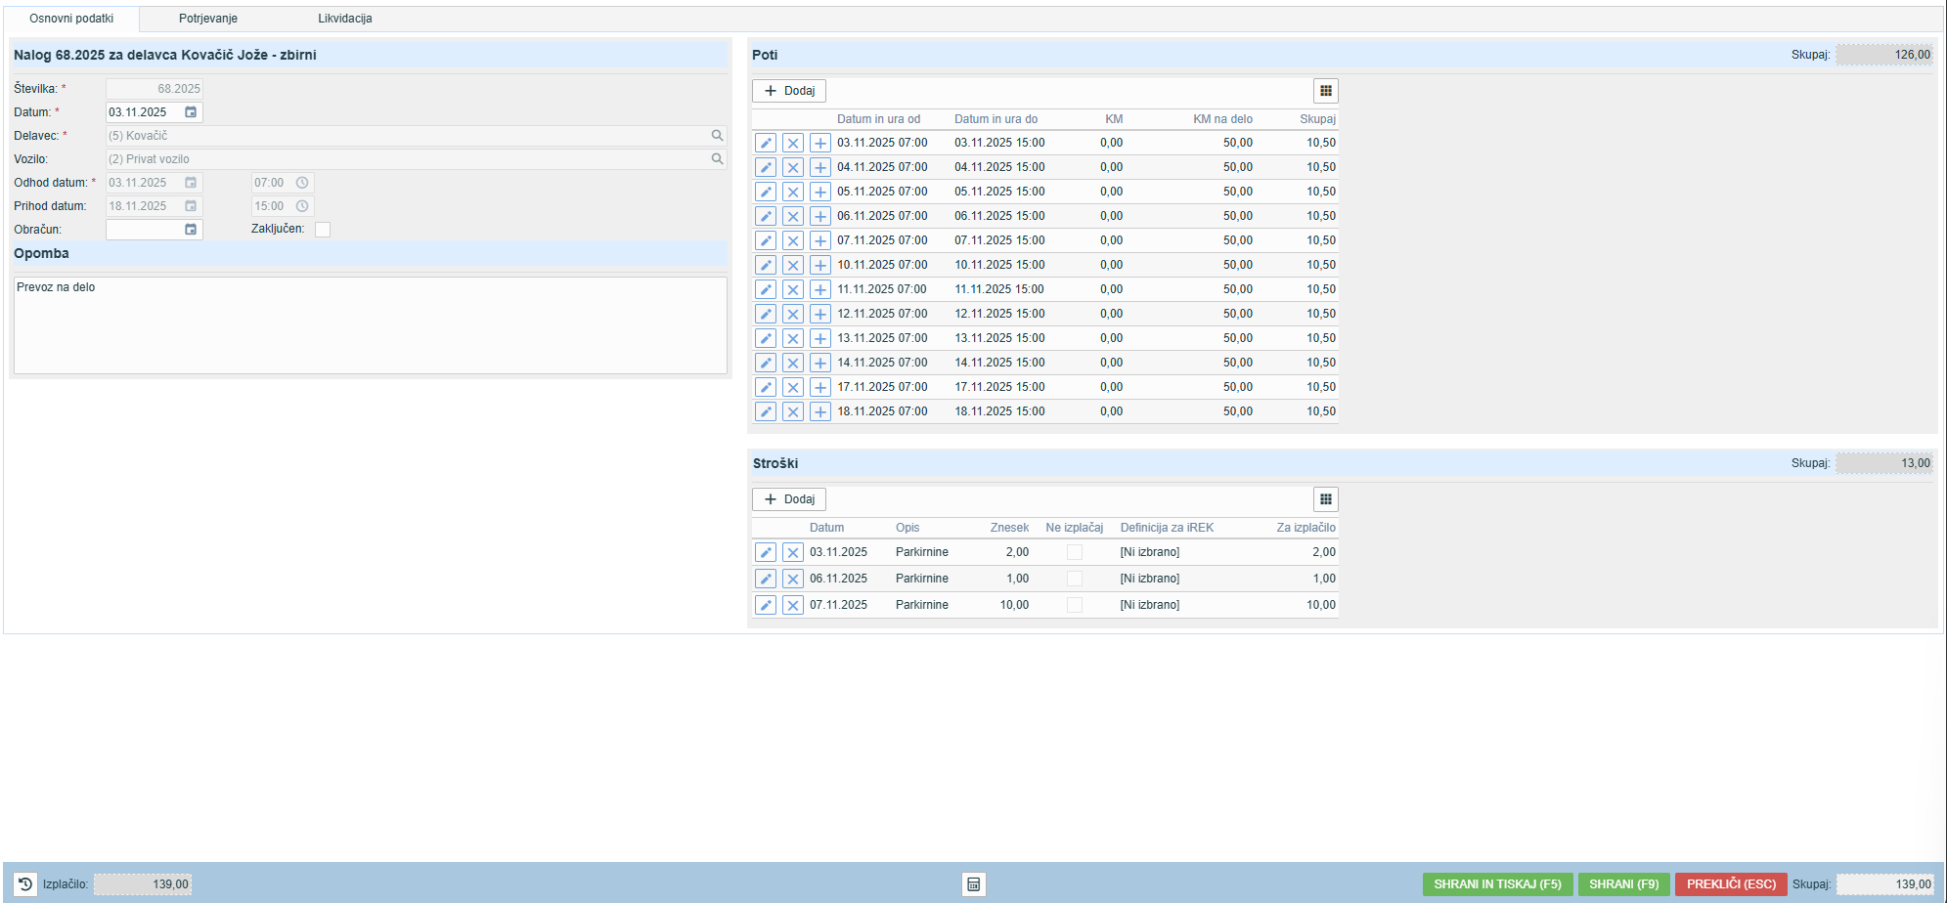Image resolution: width=1947 pixels, height=903 pixels.
Task: Duplicate the 10.11.2025 trip row
Action: tap(820, 266)
